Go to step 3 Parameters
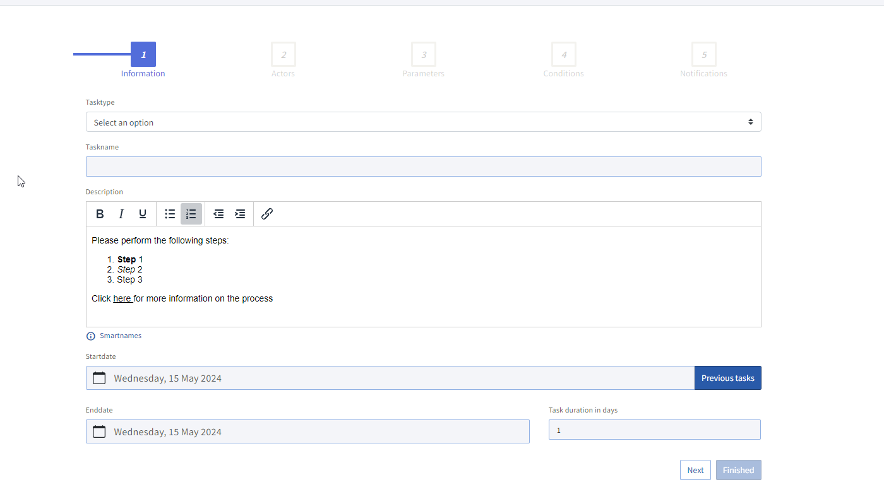 pyautogui.click(x=424, y=55)
